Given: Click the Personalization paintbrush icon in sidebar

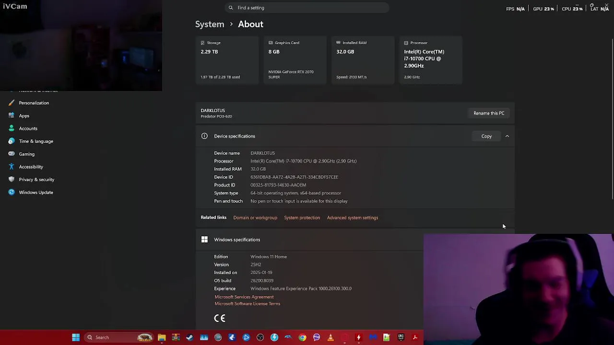Looking at the screenshot, I should (12, 103).
